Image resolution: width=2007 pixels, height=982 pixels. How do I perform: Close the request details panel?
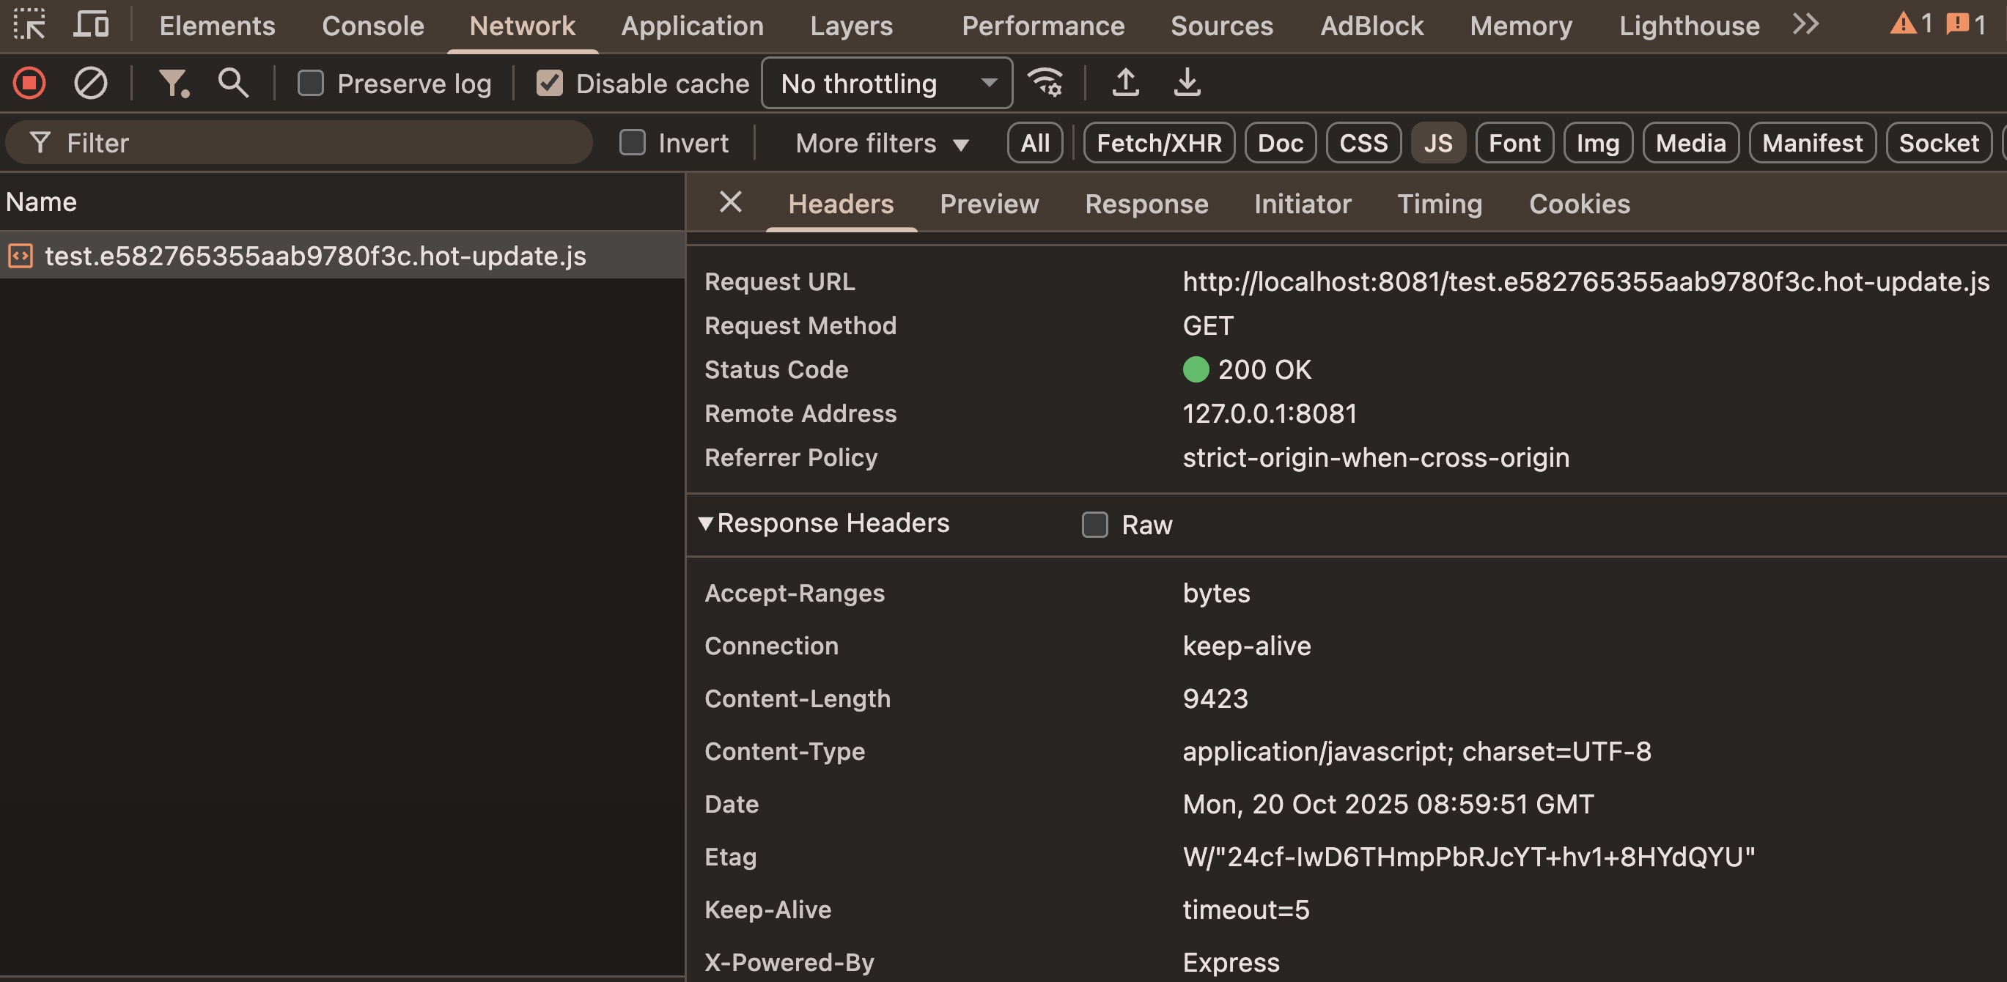pos(730,202)
